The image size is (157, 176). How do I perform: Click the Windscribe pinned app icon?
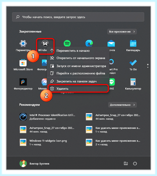[x=45, y=43]
